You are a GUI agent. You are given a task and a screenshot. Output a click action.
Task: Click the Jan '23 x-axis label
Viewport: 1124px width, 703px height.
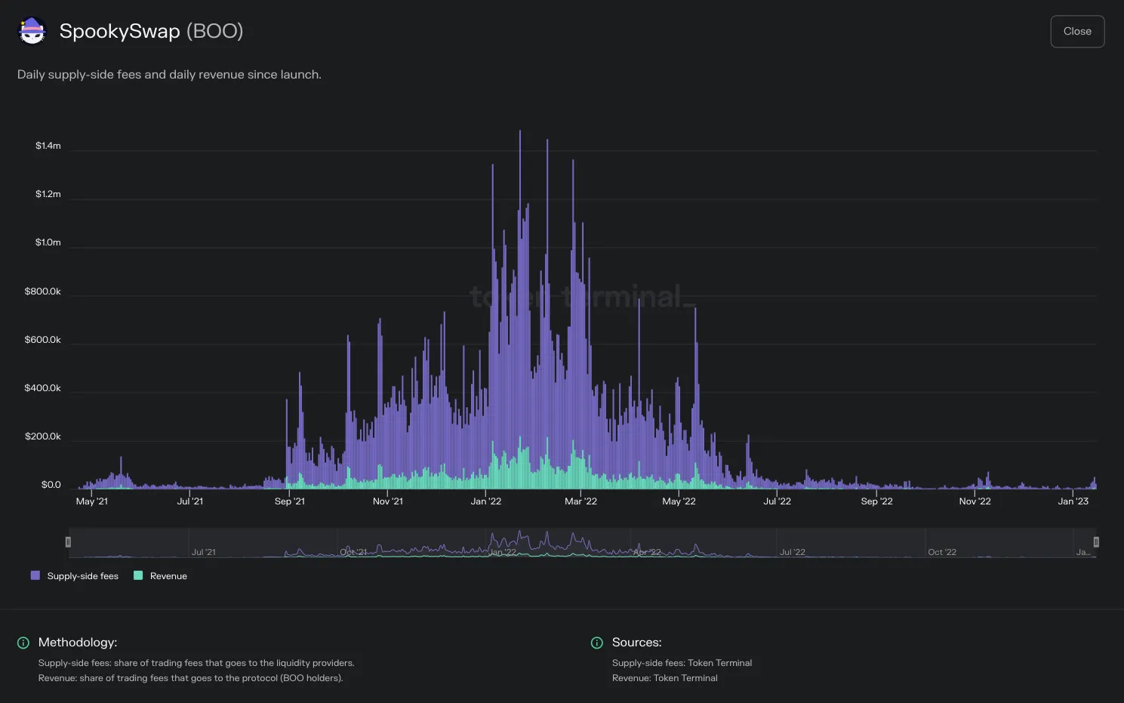[1073, 501]
